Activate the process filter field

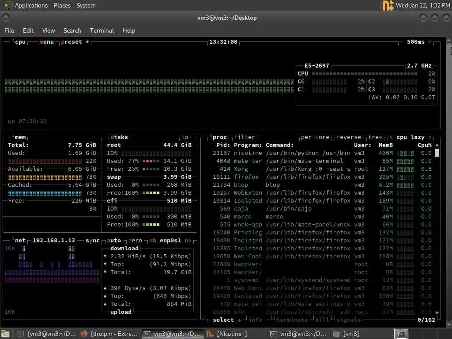click(x=245, y=137)
